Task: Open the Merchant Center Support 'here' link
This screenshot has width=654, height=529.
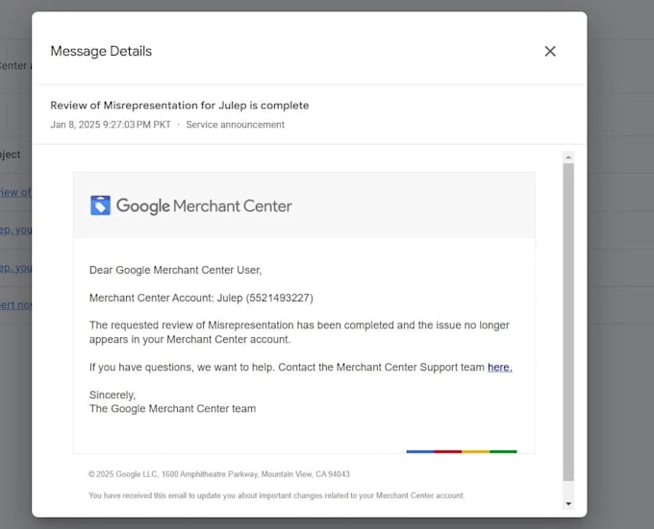Action: pos(500,367)
